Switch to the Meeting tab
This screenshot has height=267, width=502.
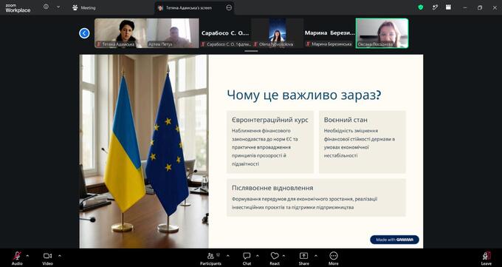[x=84, y=7]
